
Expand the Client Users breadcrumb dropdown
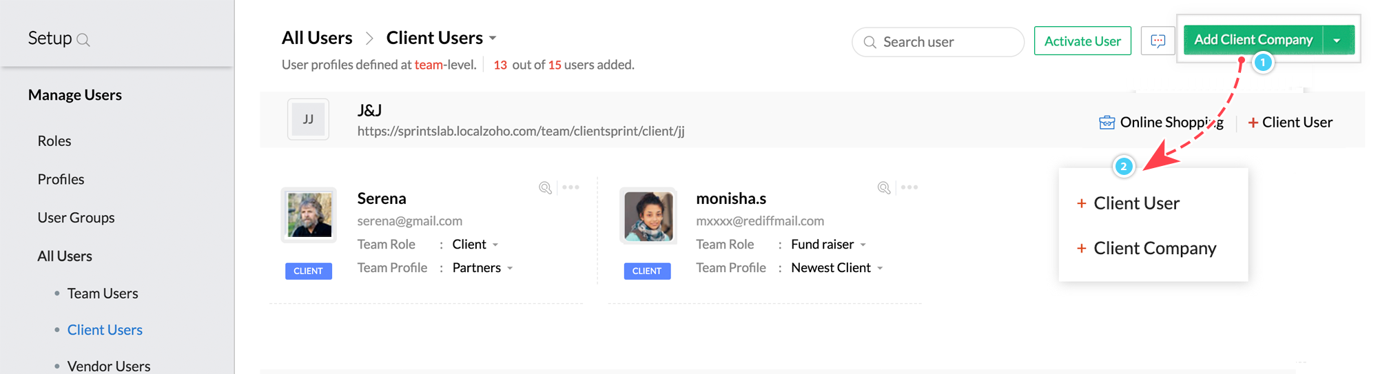tap(493, 39)
